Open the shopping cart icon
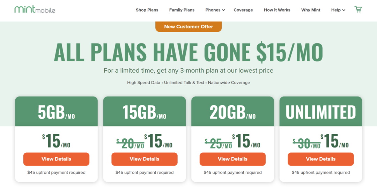Viewport: 377px width, 188px height. click(358, 9)
